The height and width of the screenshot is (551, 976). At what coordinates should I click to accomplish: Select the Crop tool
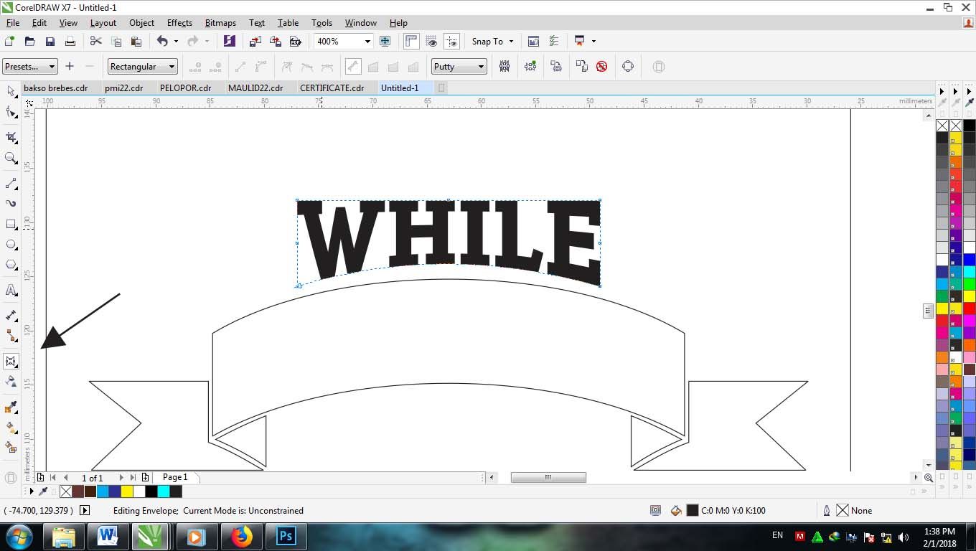(11, 136)
